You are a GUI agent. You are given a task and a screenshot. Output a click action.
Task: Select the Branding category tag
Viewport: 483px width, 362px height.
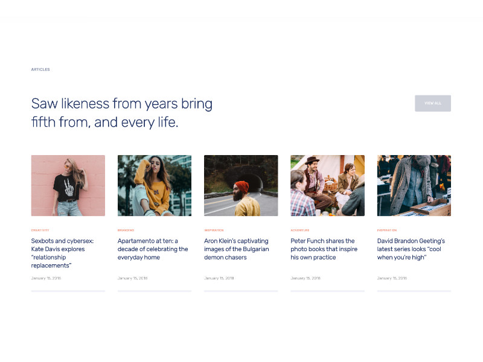[x=126, y=230]
